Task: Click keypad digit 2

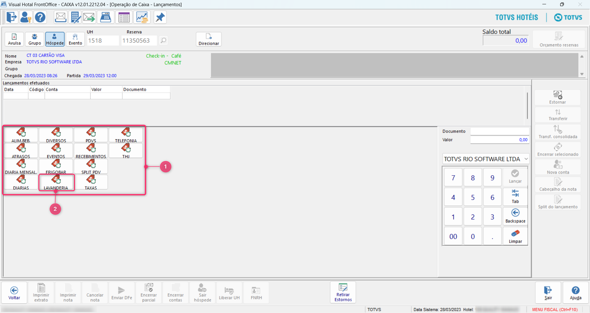Action: point(473,217)
